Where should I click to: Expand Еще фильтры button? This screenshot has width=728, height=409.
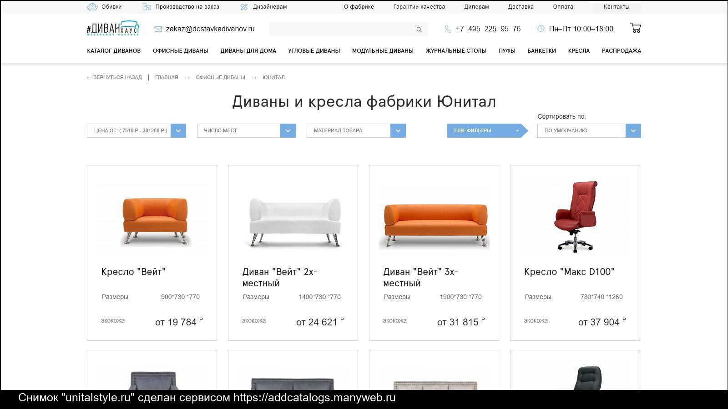tap(486, 130)
